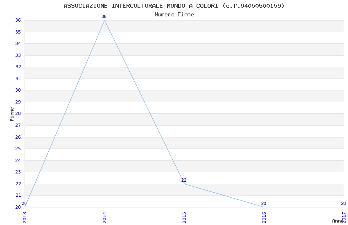Screen dimensions: 348x225
Task: Click the y-axis value 24
Action: point(18,160)
